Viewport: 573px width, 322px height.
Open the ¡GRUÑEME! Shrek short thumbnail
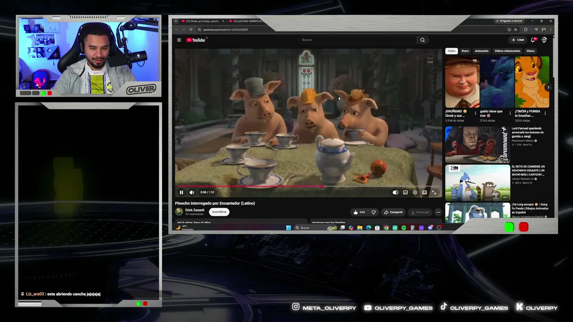pyautogui.click(x=462, y=82)
